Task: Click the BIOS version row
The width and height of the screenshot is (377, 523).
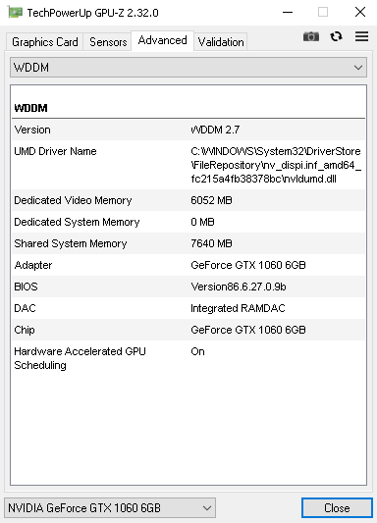Action: pyautogui.click(x=188, y=287)
